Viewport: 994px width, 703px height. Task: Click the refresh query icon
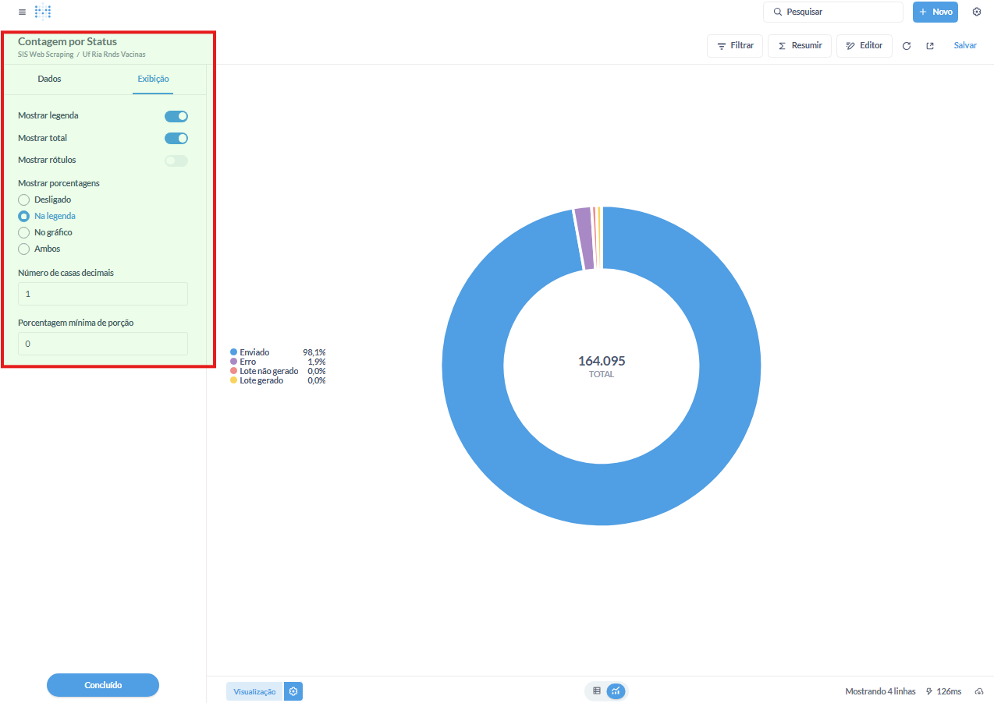(x=907, y=46)
